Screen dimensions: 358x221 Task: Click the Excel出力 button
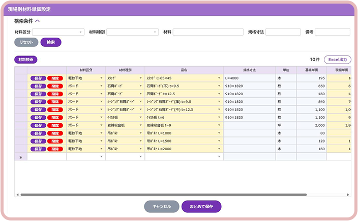click(338, 60)
